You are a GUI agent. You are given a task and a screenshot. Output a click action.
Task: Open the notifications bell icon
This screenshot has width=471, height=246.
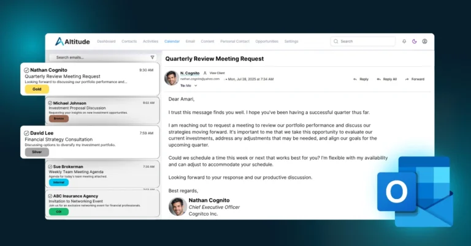pyautogui.click(x=404, y=42)
